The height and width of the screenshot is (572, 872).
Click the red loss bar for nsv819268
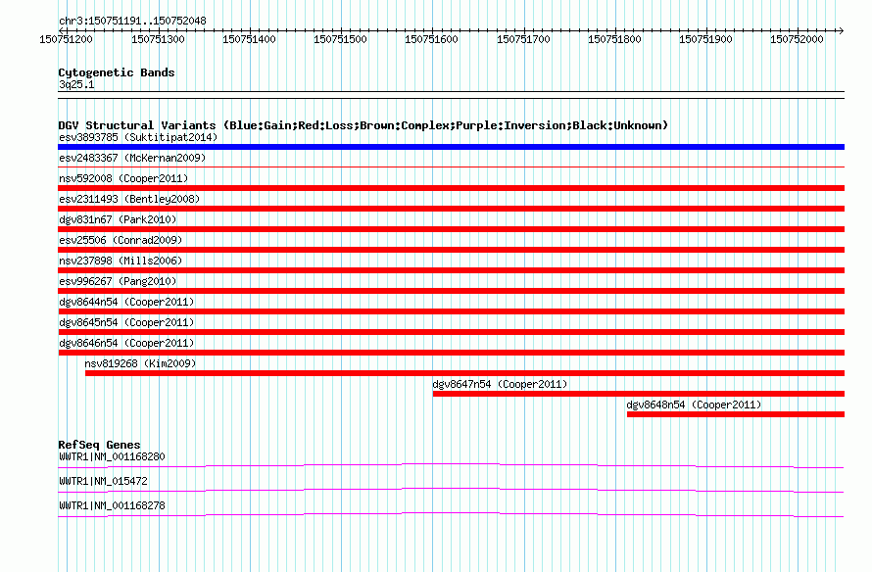click(465, 373)
